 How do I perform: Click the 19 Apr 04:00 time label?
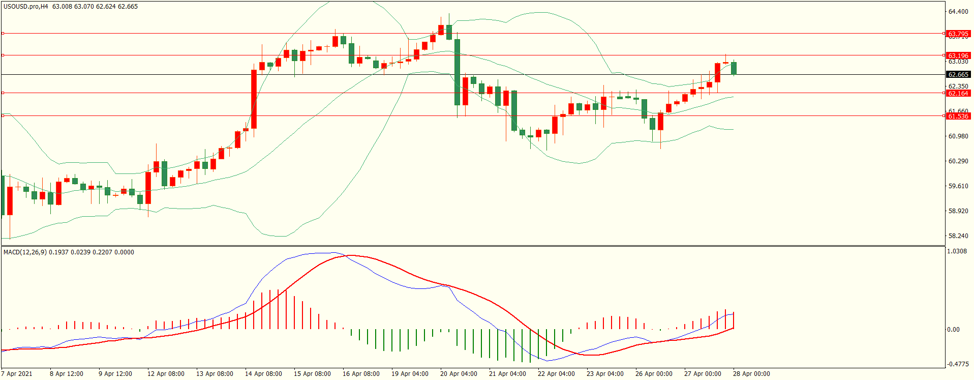(x=410, y=374)
